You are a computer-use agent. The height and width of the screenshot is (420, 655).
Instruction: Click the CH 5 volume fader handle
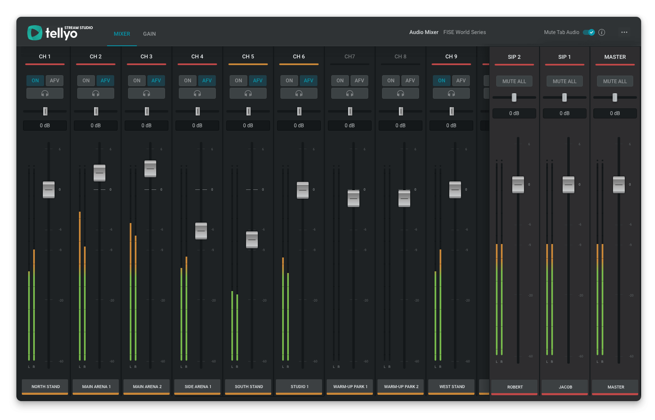pos(252,240)
